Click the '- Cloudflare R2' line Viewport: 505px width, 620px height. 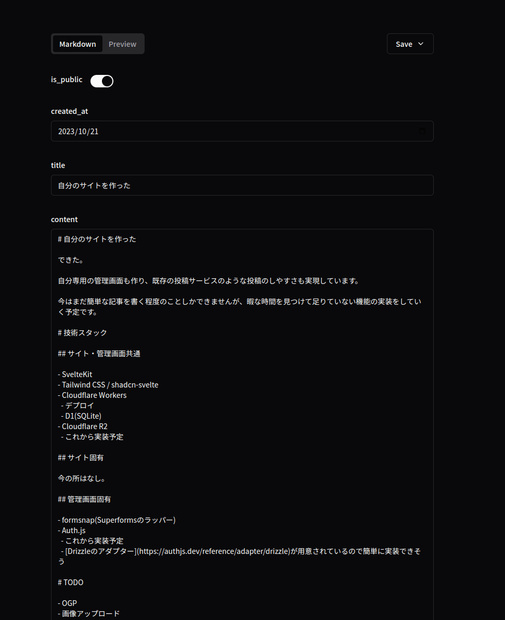(83, 427)
